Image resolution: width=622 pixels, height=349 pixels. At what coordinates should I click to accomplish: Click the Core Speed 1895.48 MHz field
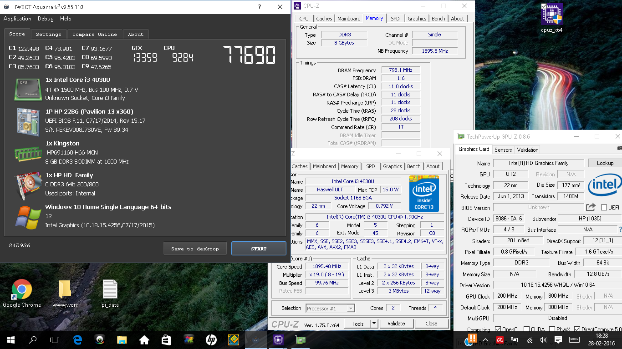pos(326,267)
